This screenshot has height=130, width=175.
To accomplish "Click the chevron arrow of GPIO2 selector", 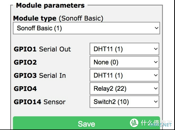I will (x=156, y=62).
